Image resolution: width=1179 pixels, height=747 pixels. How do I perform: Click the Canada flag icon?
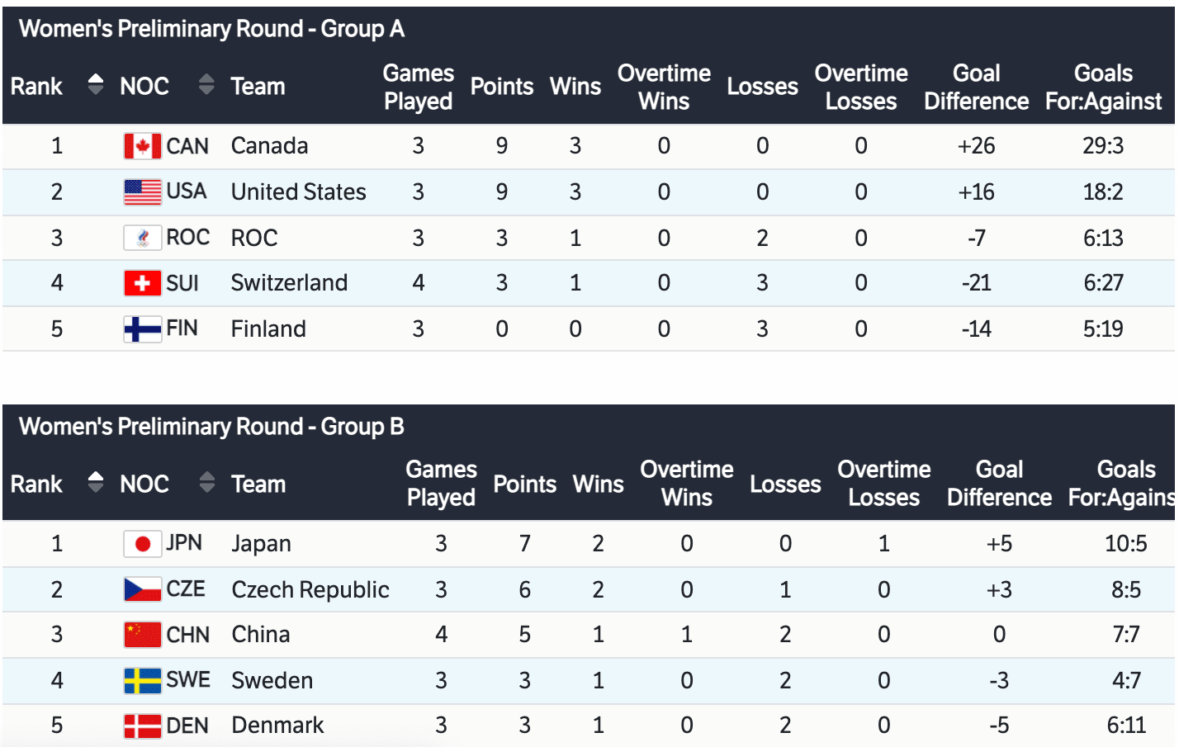pos(142,146)
